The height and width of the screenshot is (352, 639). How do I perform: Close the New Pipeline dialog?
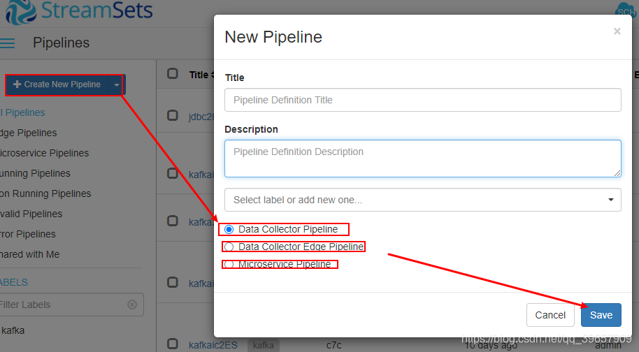click(617, 31)
